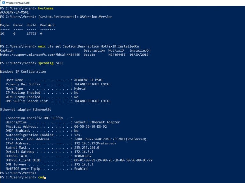Click the vmxnet3 Ethernet Adapter description
245x183 pixels.
tap(97, 122)
